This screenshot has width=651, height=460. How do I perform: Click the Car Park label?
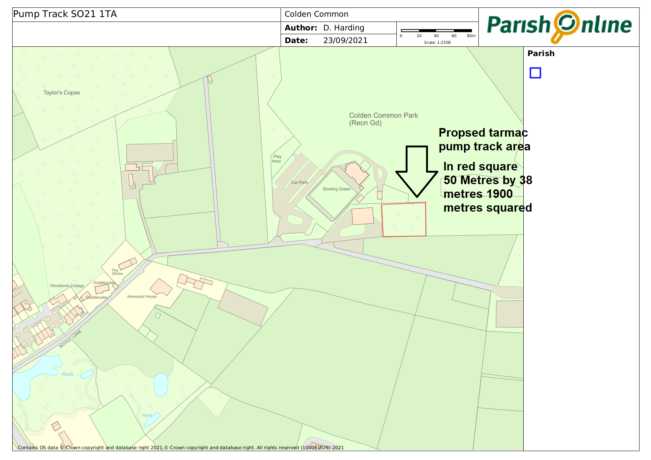(x=299, y=182)
